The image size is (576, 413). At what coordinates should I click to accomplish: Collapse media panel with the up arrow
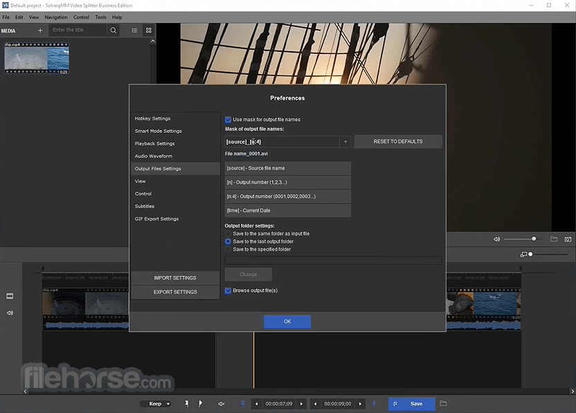(x=153, y=41)
